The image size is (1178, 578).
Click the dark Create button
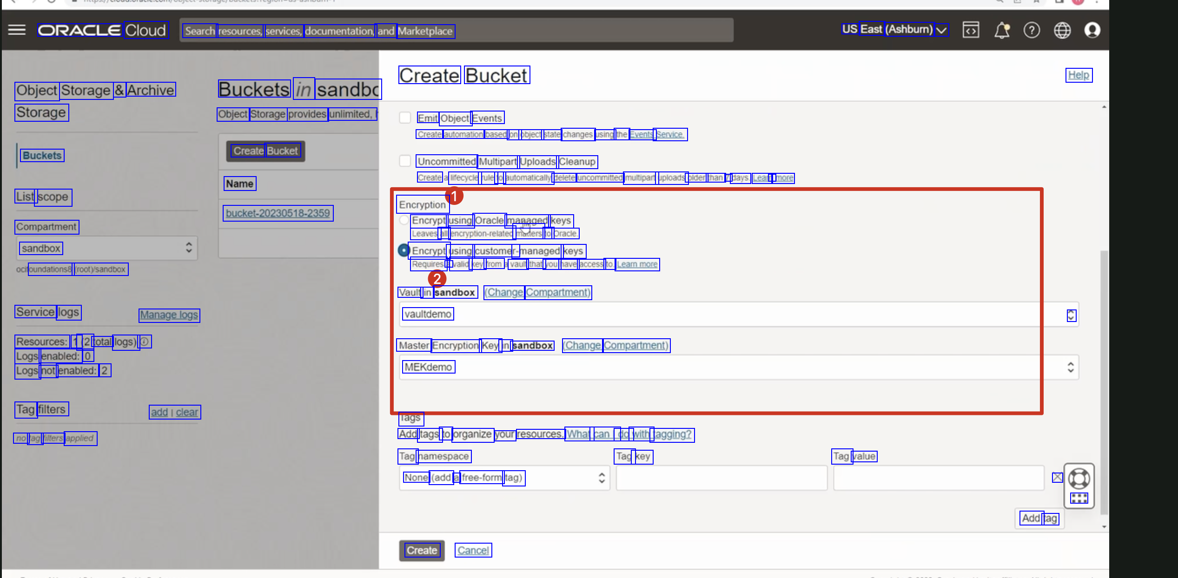click(x=422, y=550)
